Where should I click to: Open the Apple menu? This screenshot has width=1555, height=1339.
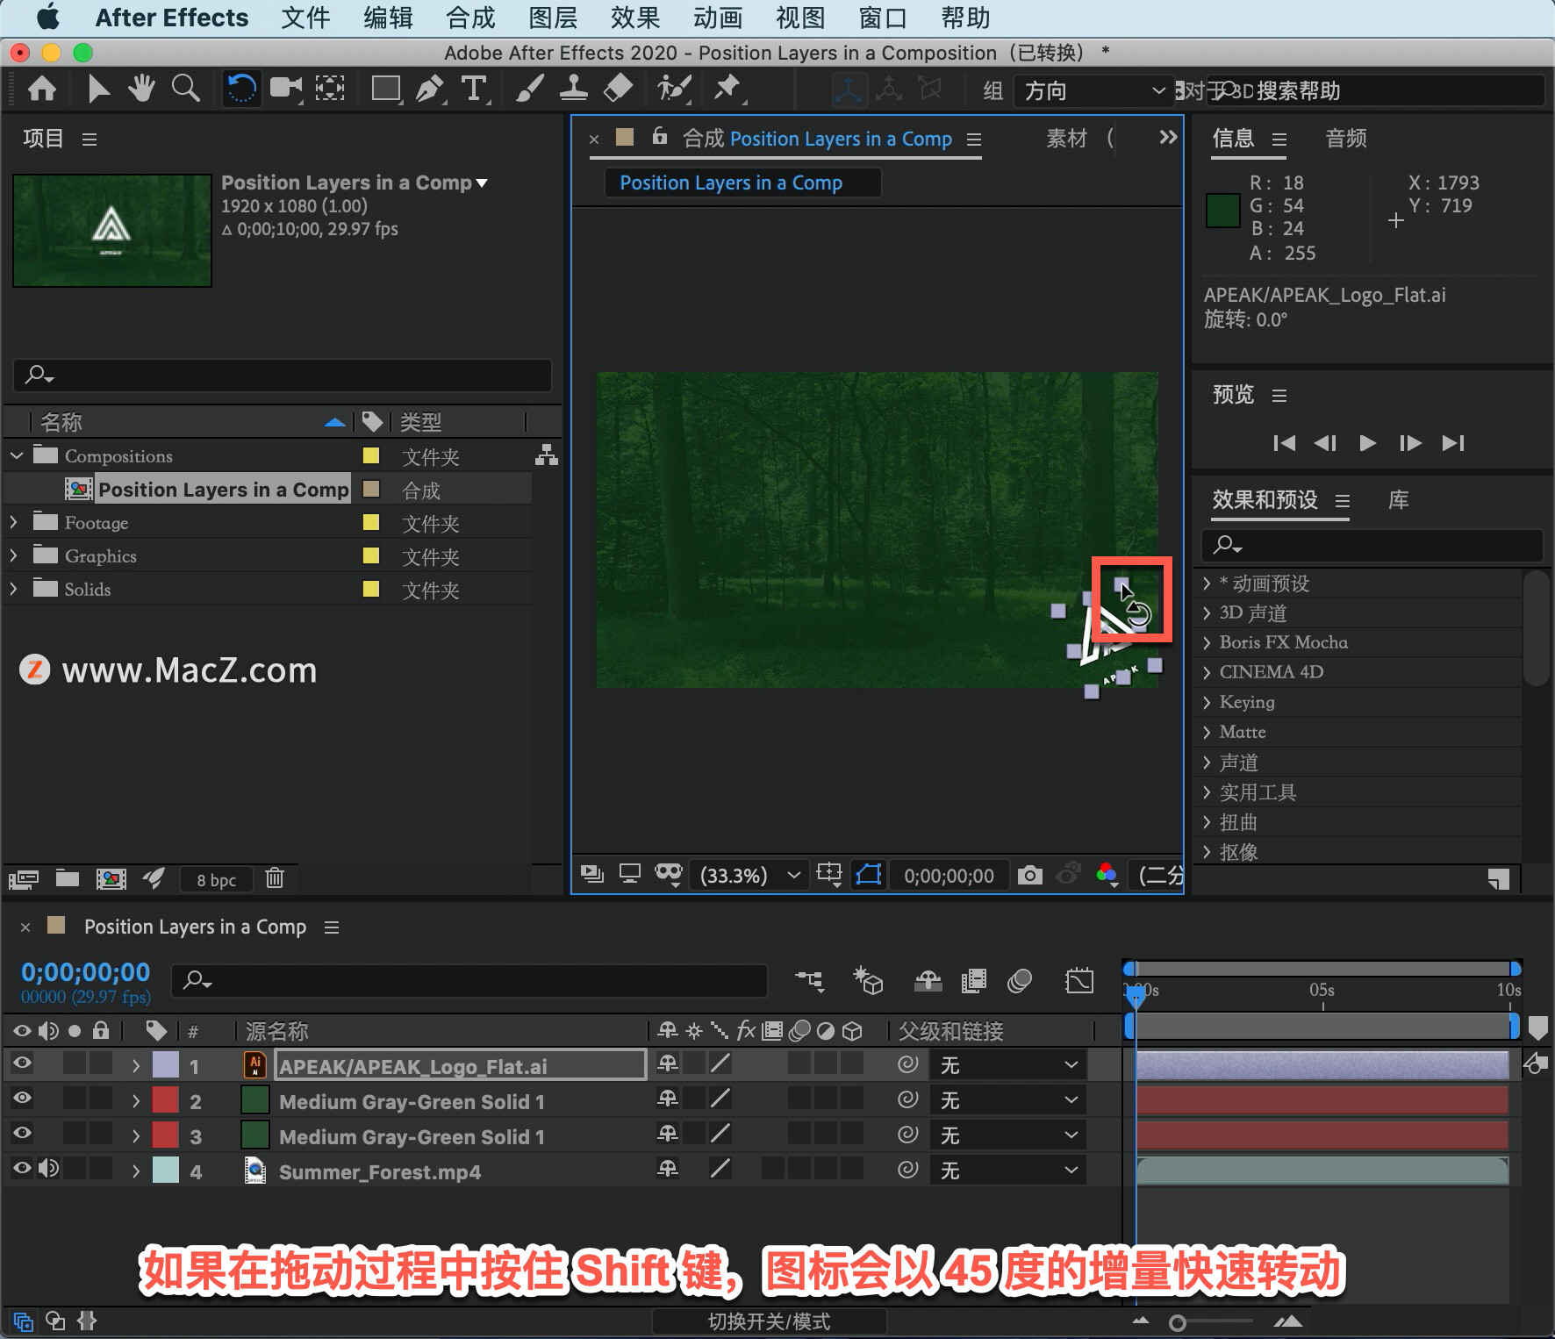(x=48, y=17)
